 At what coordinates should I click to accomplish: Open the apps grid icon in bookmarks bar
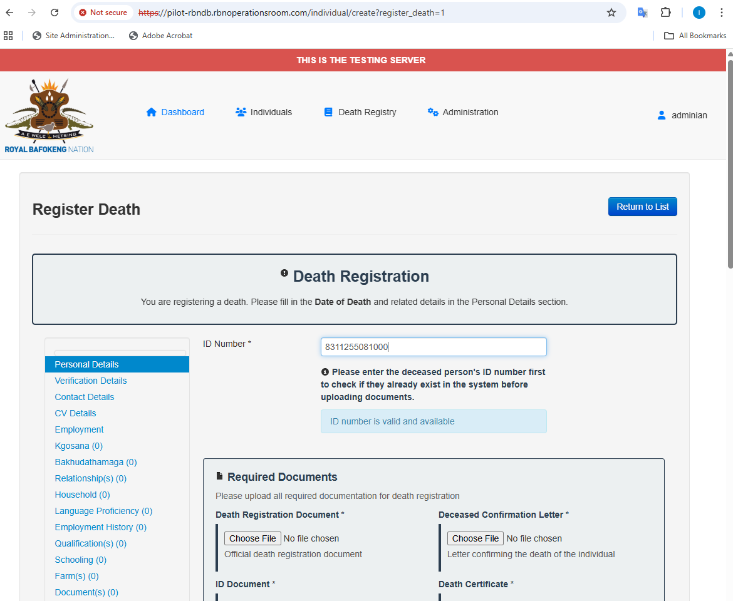pos(8,36)
